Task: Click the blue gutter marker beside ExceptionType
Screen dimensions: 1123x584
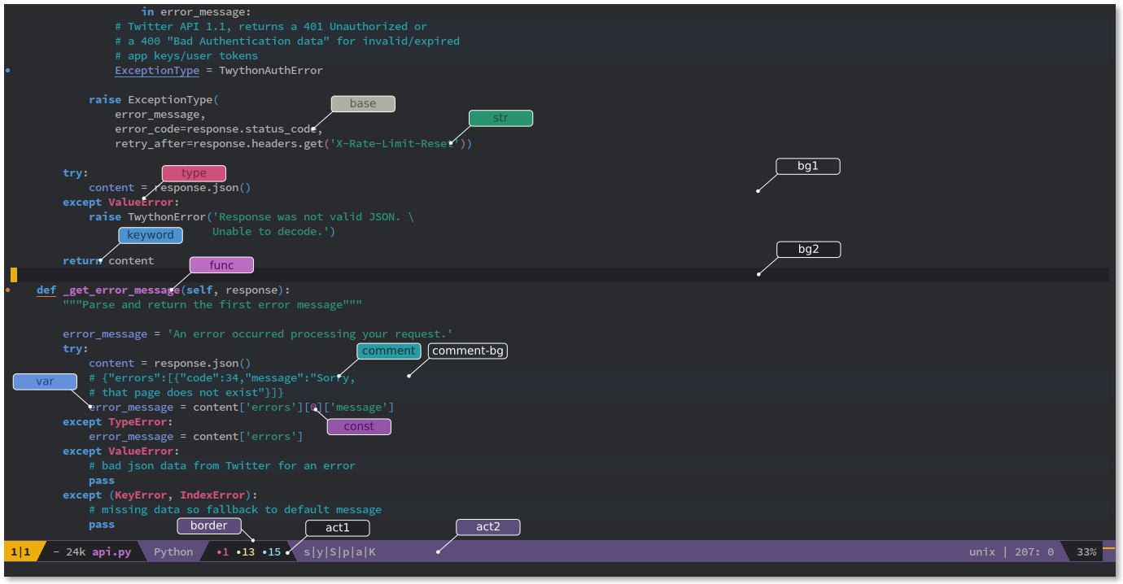Action: point(8,71)
